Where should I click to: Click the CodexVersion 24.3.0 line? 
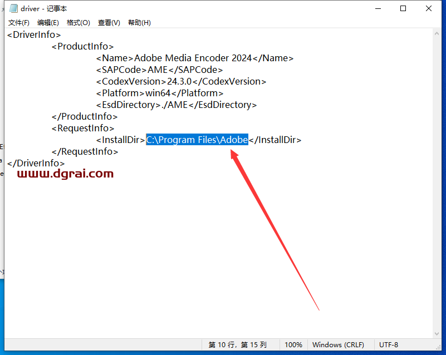(181, 81)
